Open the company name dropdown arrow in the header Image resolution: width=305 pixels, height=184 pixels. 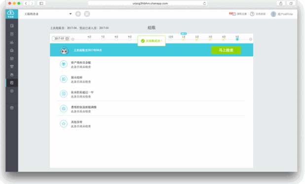(x=71, y=14)
